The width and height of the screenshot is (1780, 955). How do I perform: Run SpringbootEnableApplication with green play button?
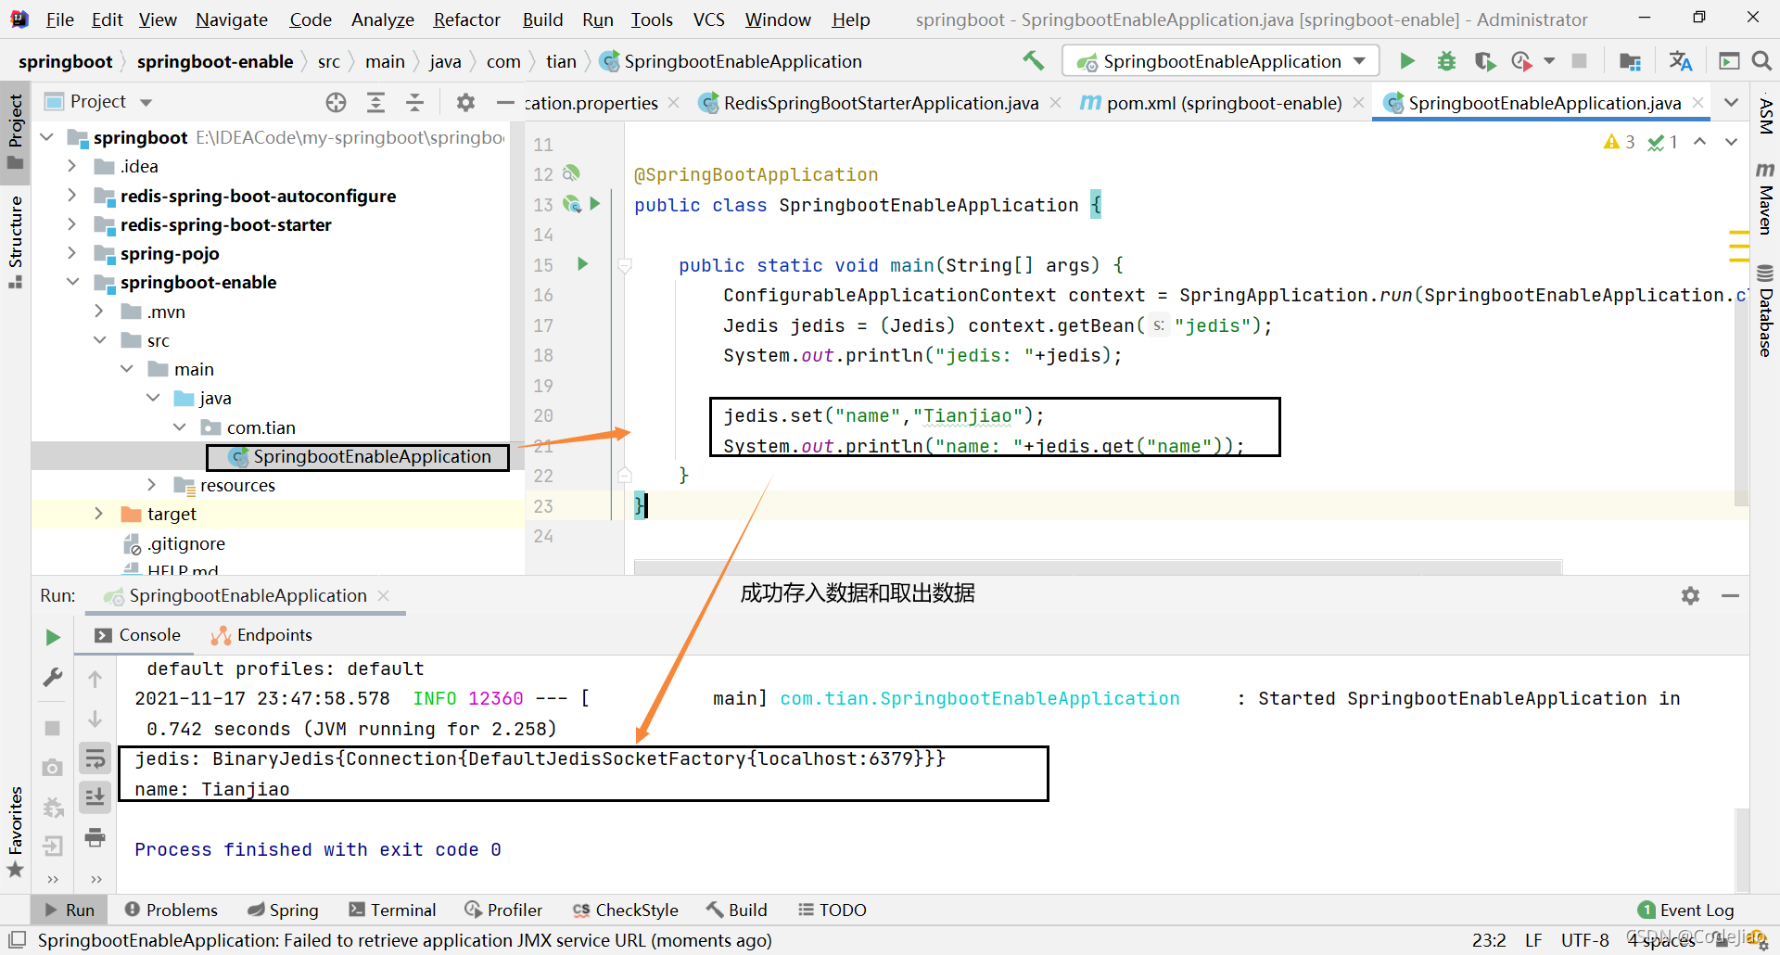pos(1407,61)
